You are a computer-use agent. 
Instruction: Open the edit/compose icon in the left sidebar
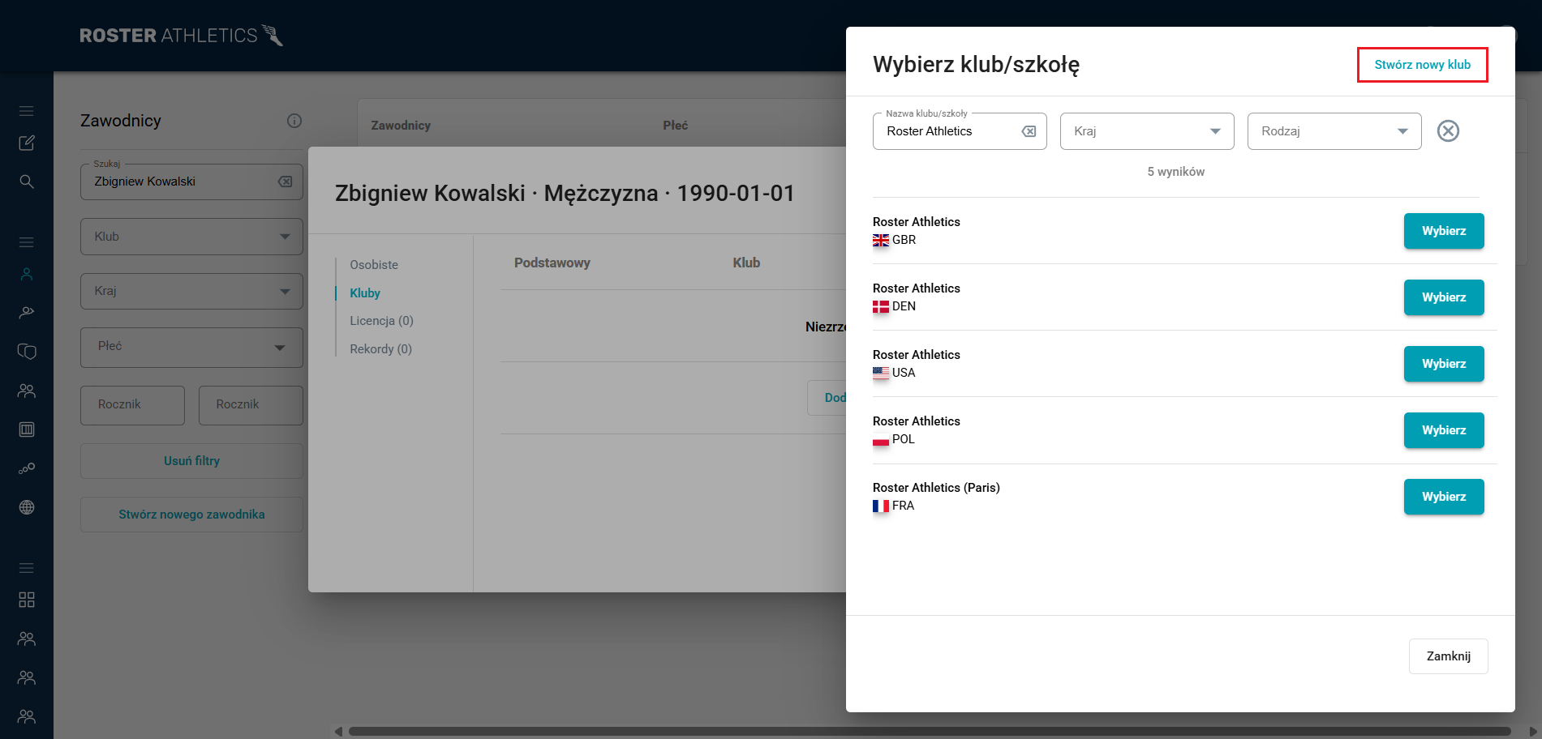tap(27, 143)
